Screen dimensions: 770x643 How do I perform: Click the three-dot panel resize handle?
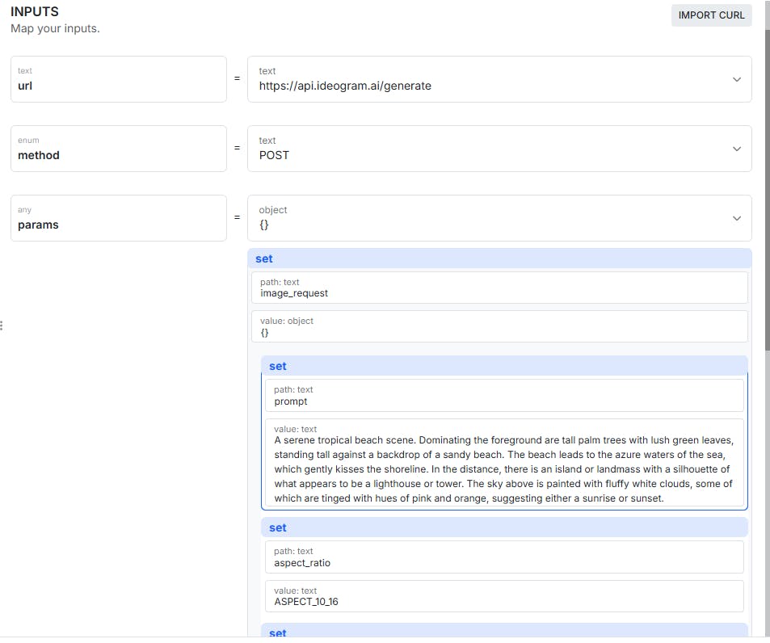coord(2,326)
